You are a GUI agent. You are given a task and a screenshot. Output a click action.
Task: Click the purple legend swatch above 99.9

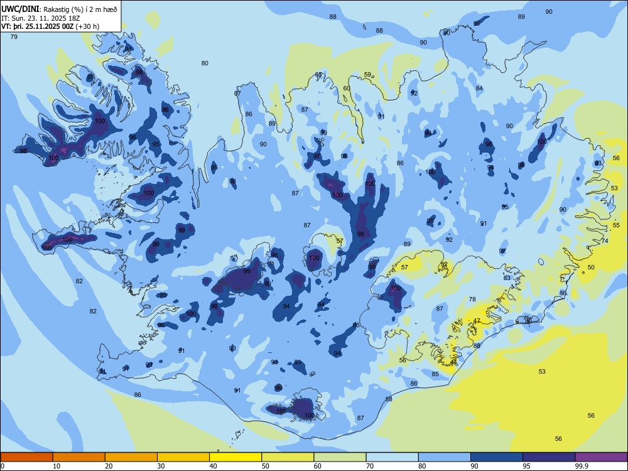tap(601, 457)
